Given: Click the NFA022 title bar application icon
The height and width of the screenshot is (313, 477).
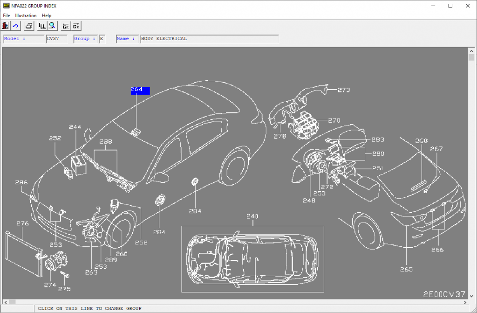Looking at the screenshot, I should pos(7,6).
